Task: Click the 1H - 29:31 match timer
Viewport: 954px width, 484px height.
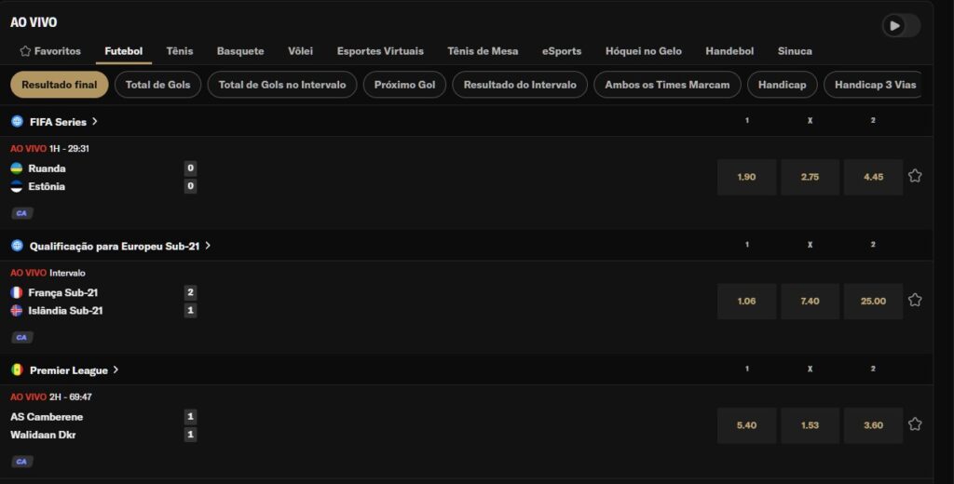Action: (x=69, y=148)
